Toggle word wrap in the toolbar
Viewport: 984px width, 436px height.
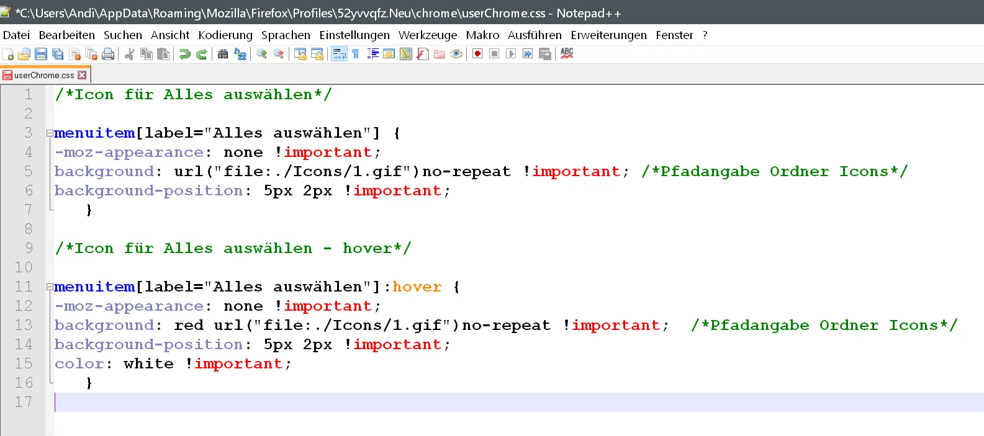339,55
